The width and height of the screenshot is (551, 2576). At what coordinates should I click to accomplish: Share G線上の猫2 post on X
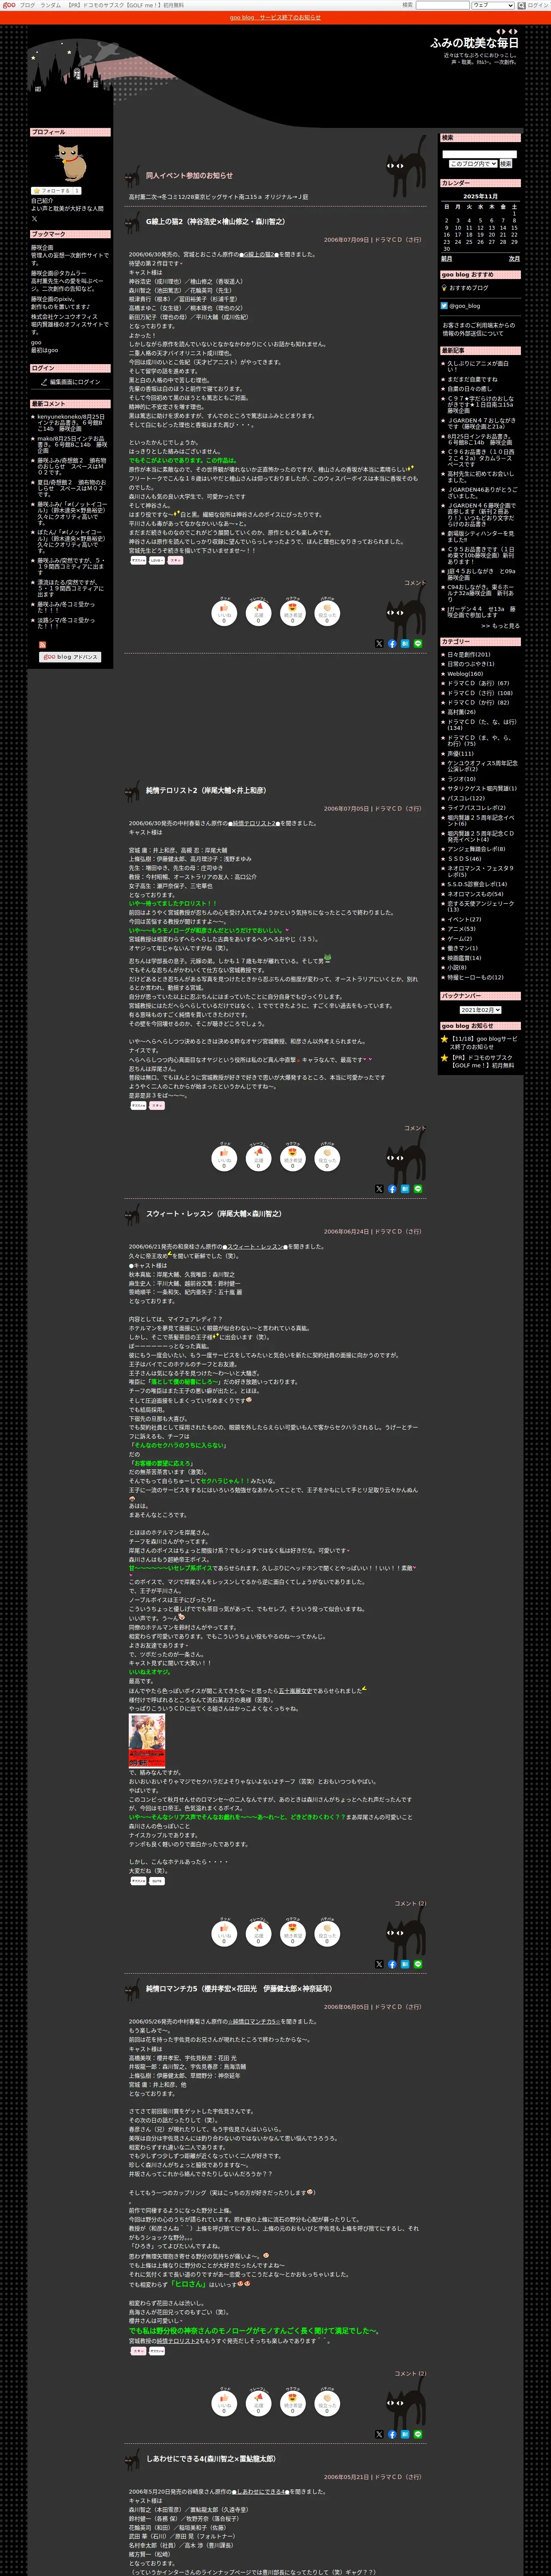pos(379,644)
